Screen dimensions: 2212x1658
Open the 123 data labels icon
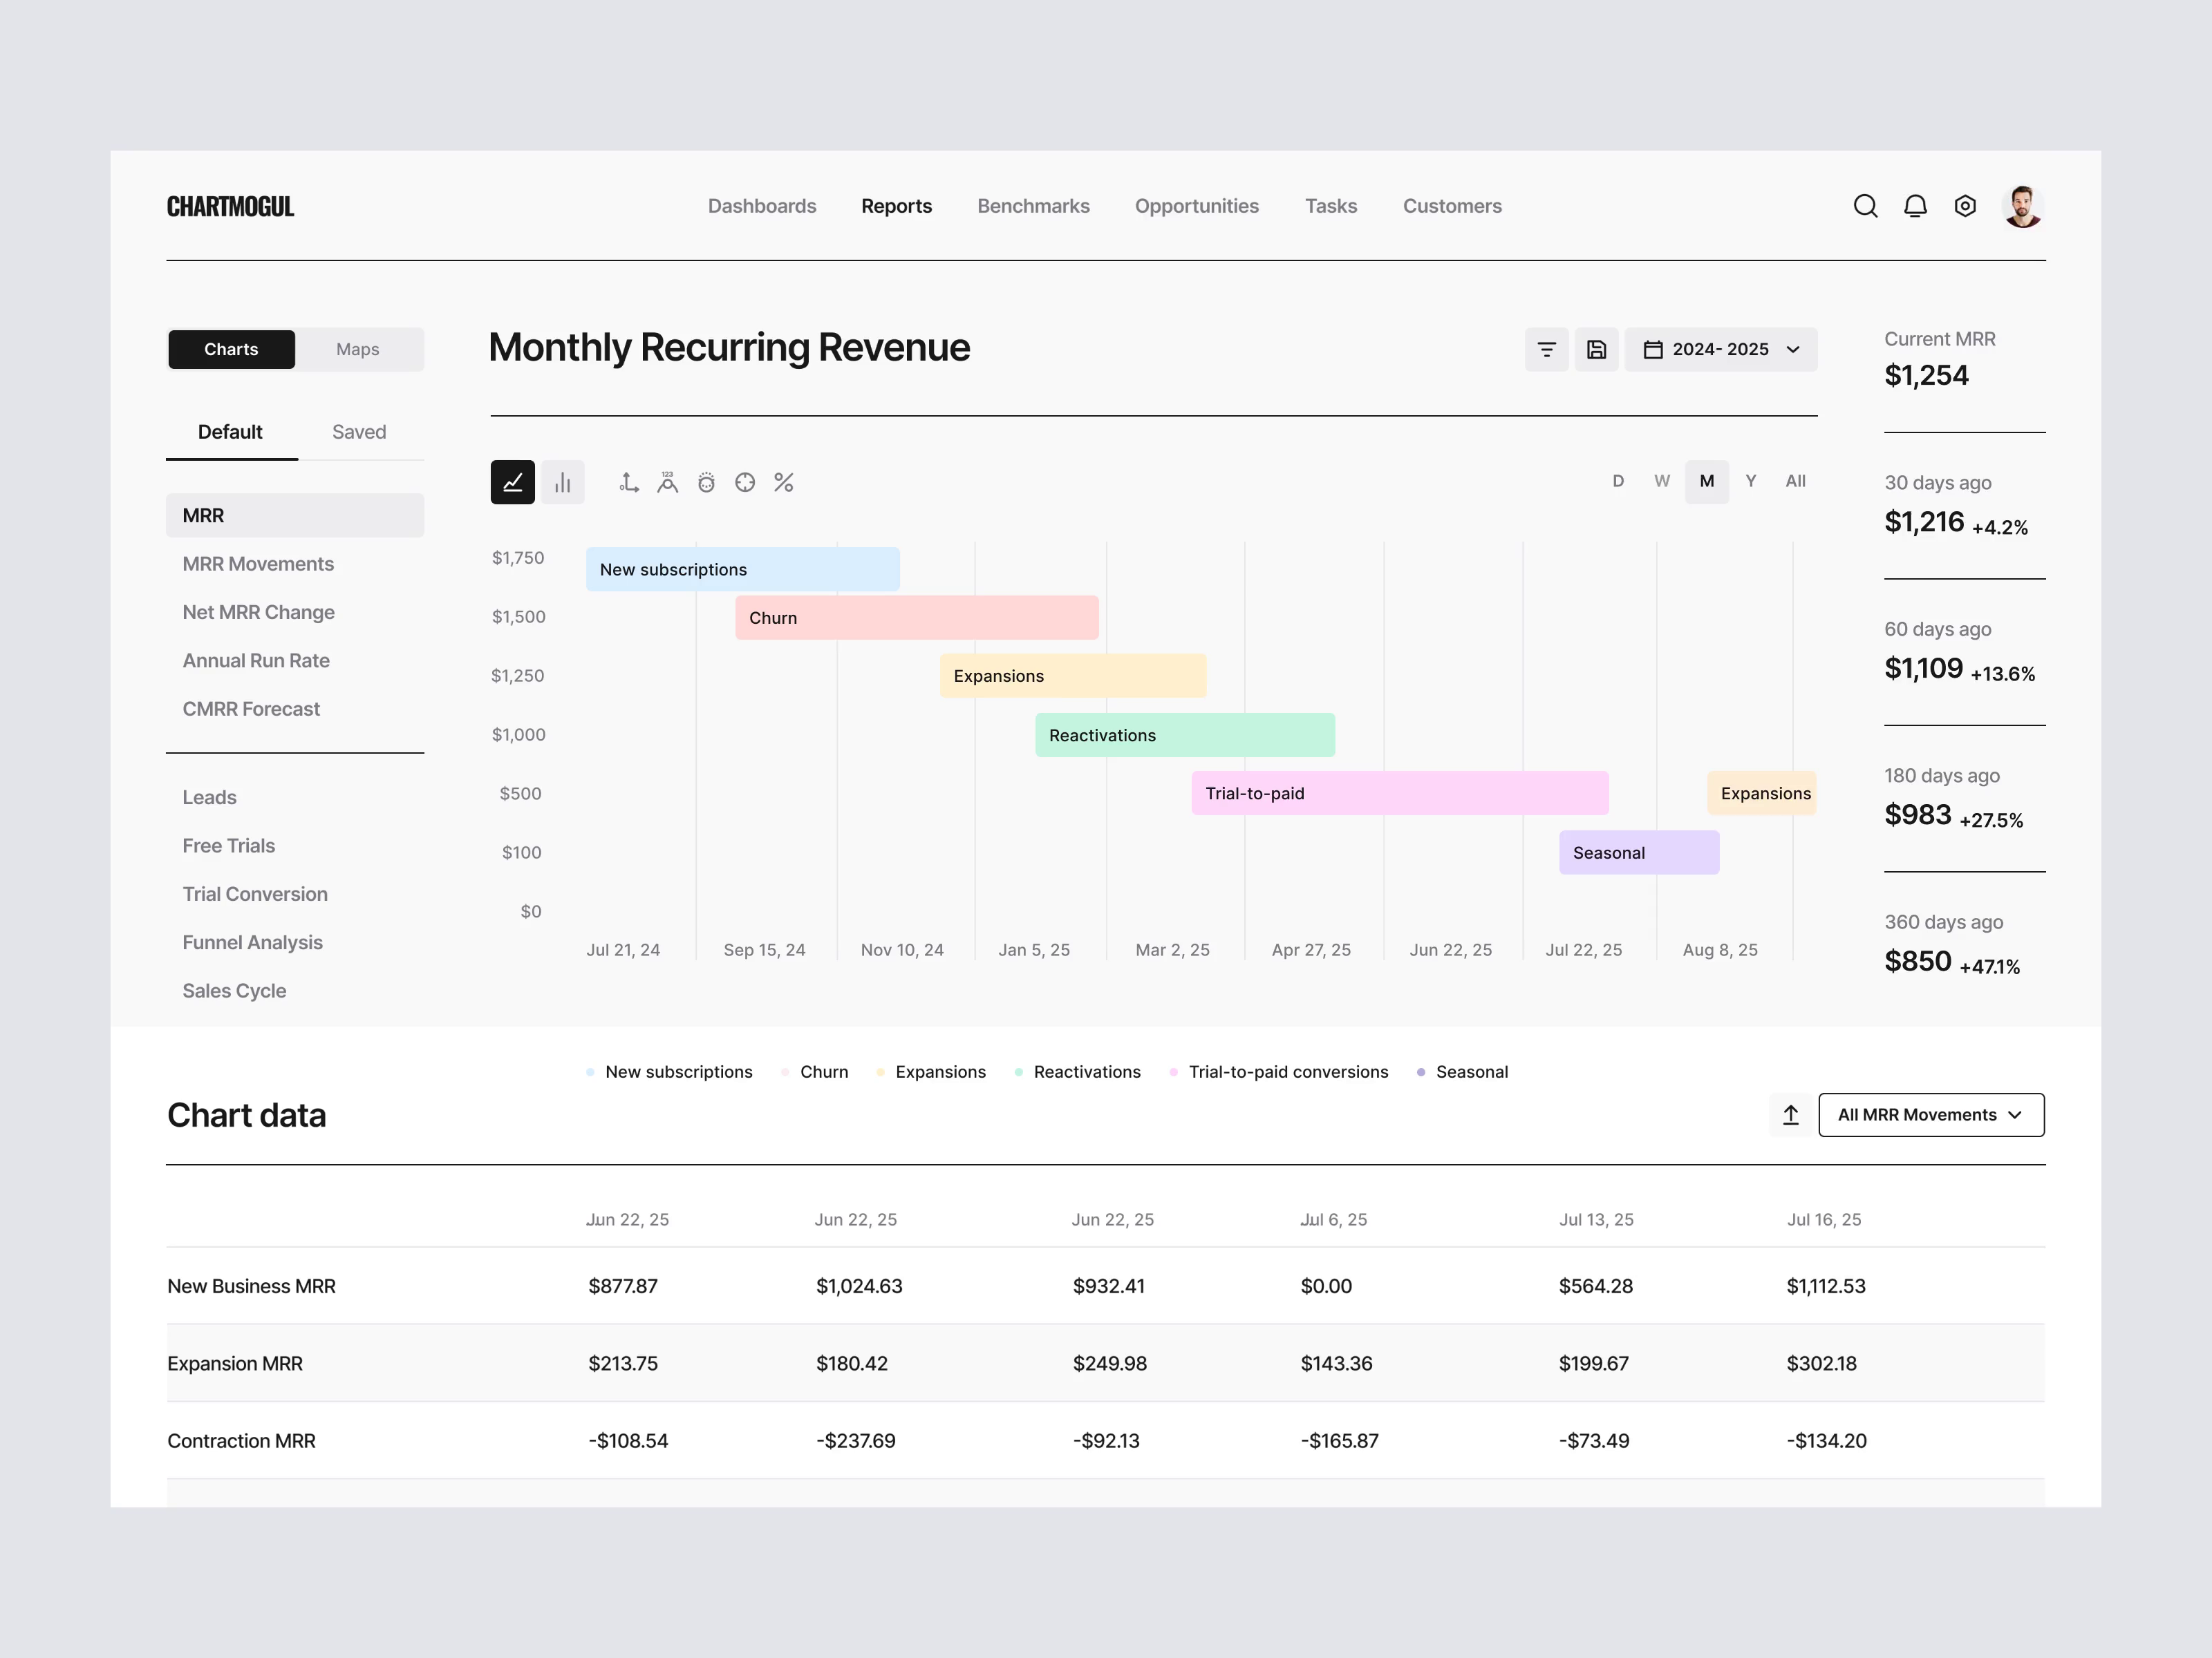(667, 482)
